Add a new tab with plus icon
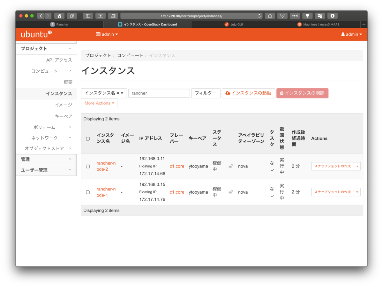383x287 pixels. pos(364,25)
